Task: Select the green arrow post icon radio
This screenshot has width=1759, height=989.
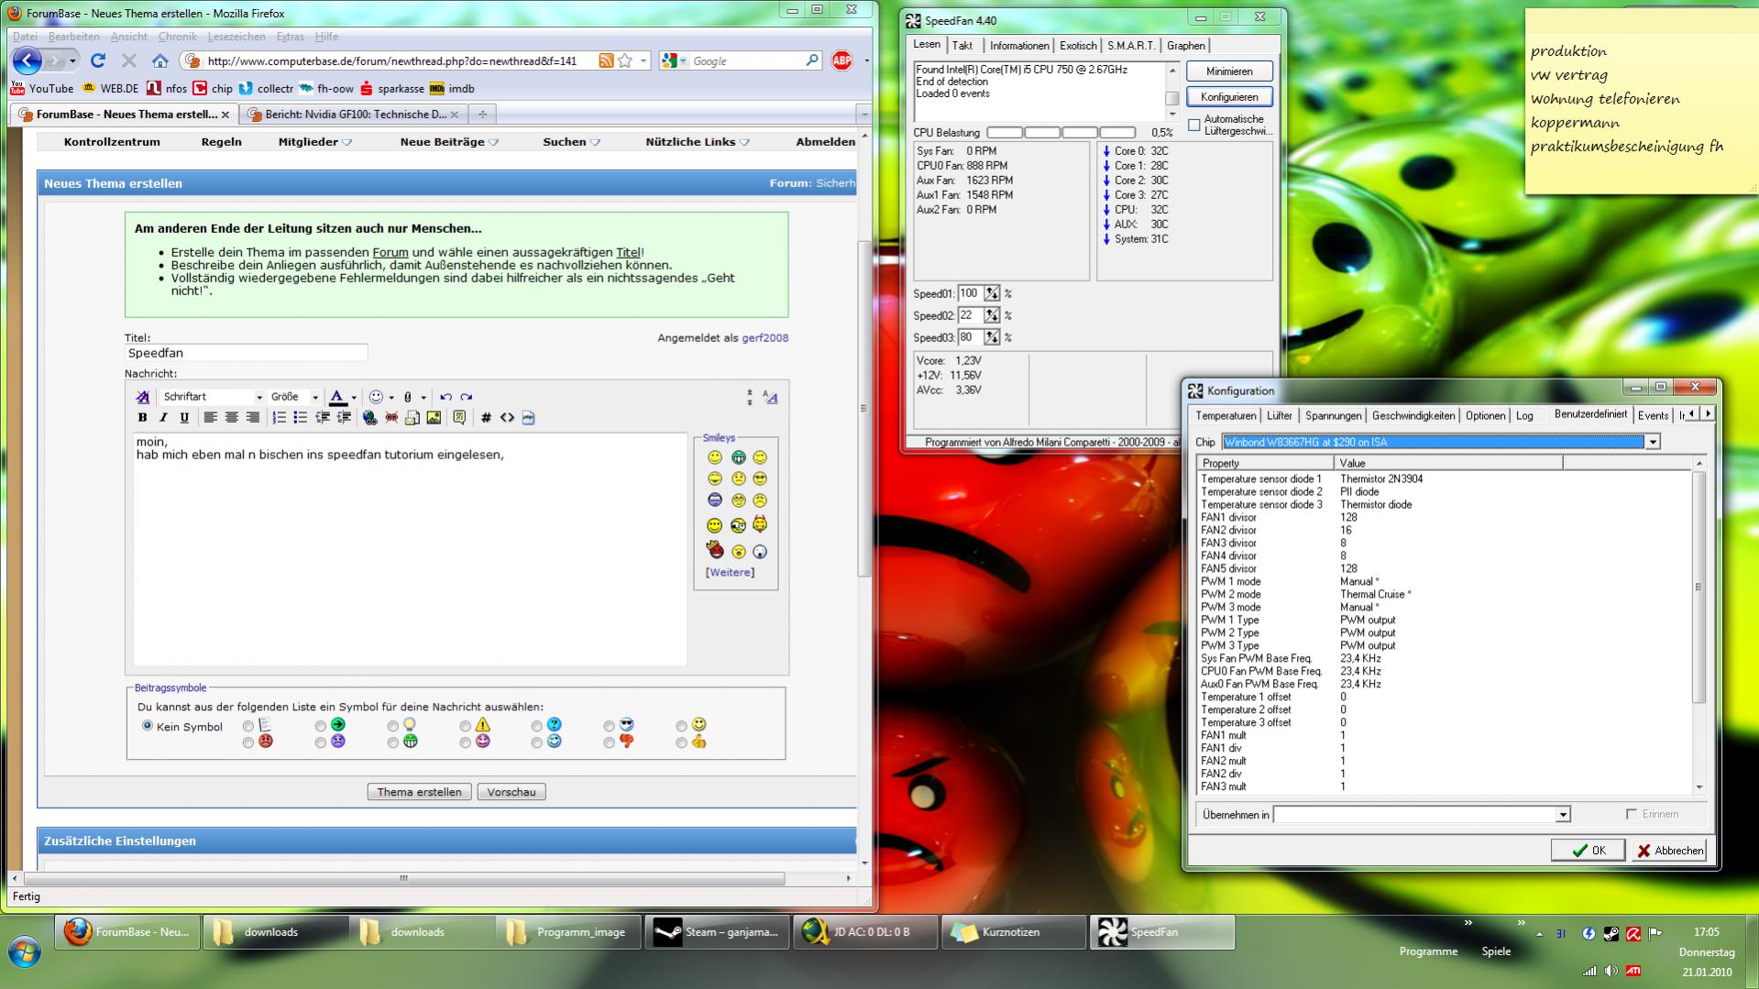Action: [x=321, y=726]
